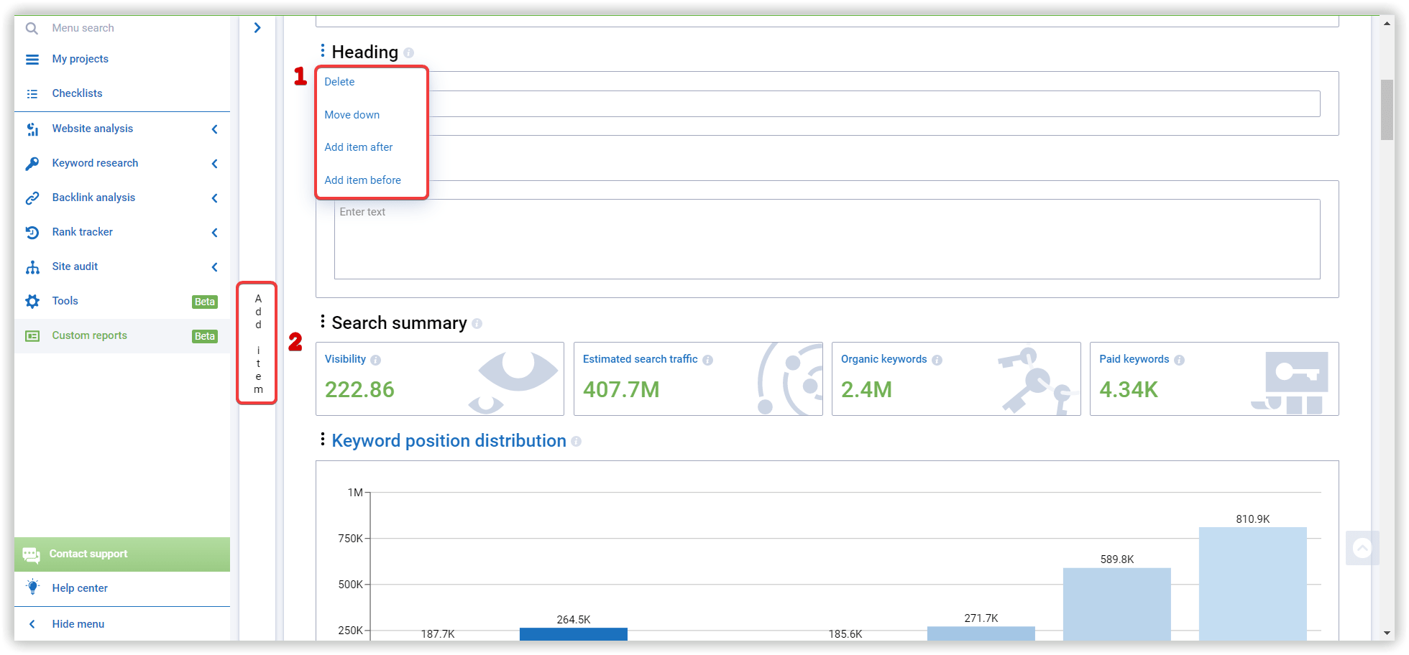The width and height of the screenshot is (1409, 655).
Task: Choose Delete from the context menu
Action: (339, 82)
